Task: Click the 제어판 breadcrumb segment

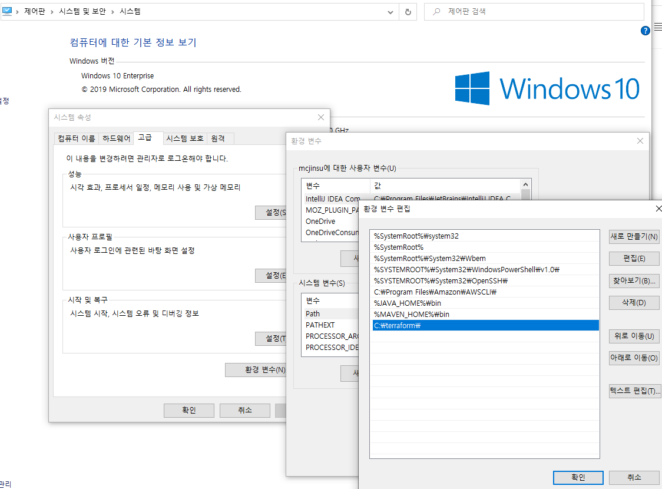Action: click(35, 11)
